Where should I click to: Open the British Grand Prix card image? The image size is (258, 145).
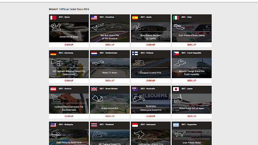(x=110, y=104)
